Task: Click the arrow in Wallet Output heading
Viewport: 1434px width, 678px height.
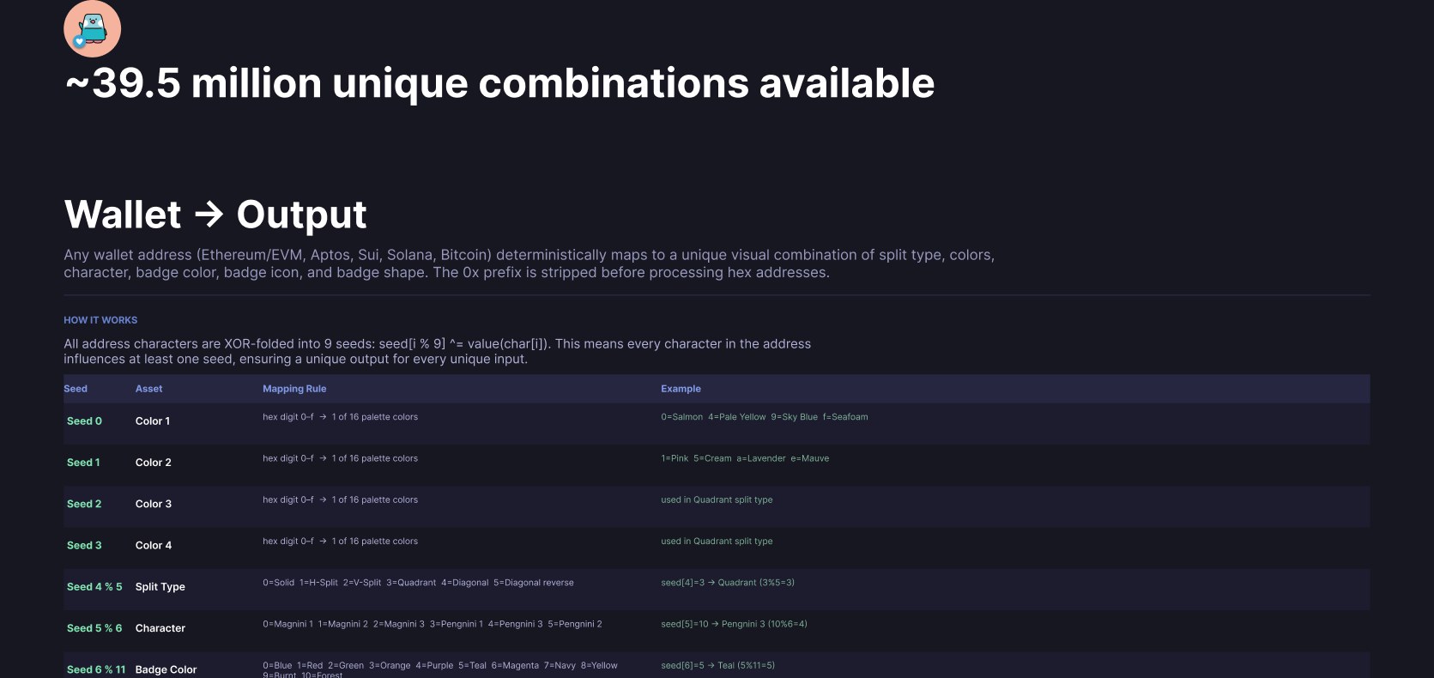Action: tap(209, 215)
